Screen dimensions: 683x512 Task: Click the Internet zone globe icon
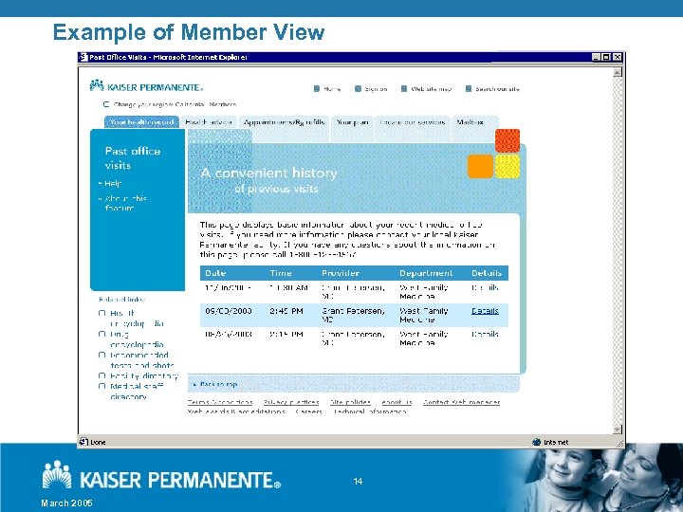[537, 442]
